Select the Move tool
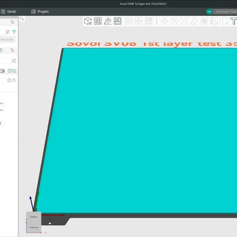 pyautogui.click(x=164, y=21)
